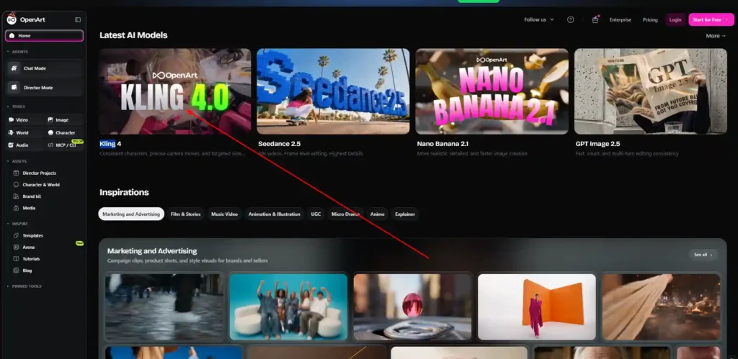This screenshot has width=738, height=359.
Task: Collapse the TOOLS sidebar section
Action: pos(16,106)
